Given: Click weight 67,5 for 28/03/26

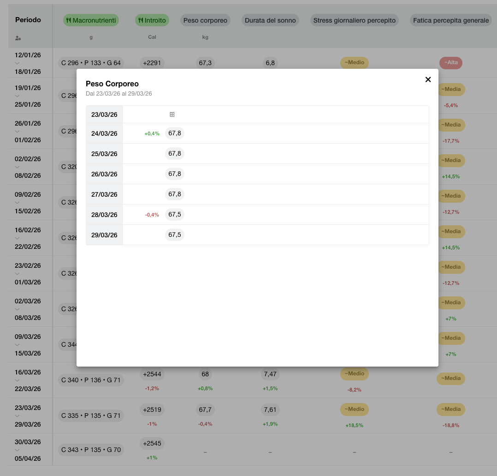Looking at the screenshot, I should (x=175, y=215).
